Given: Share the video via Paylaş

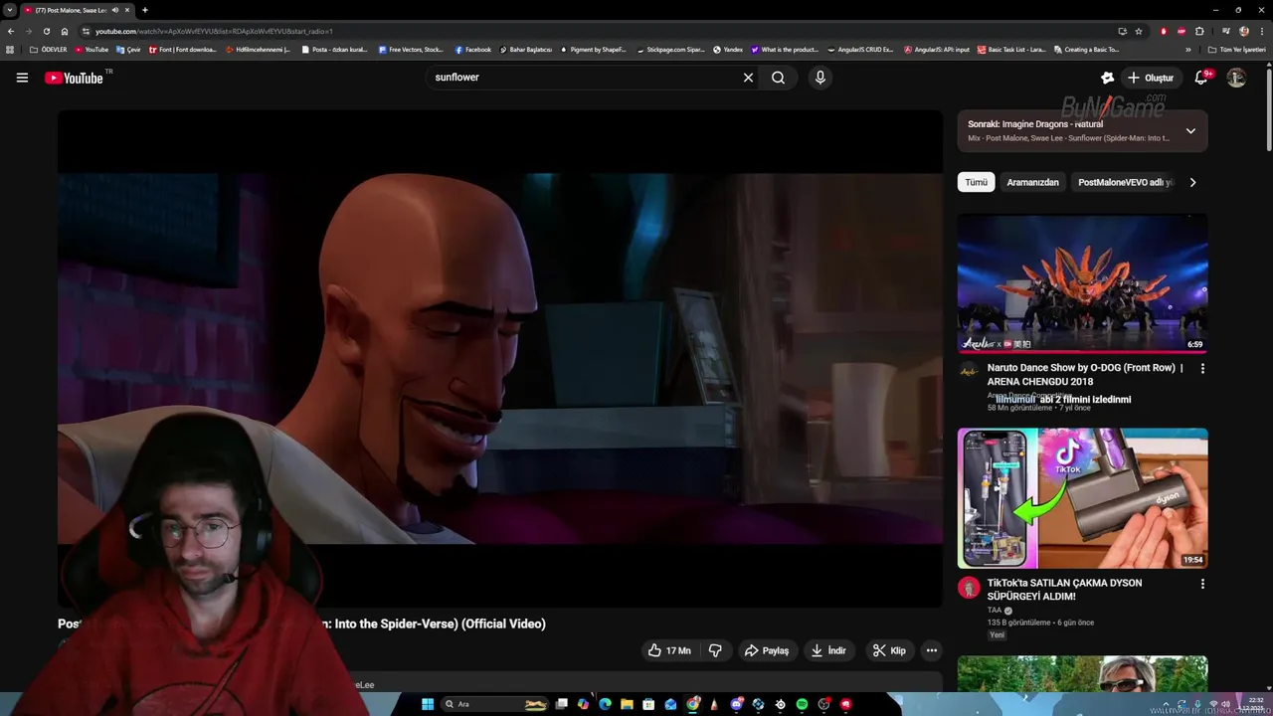Looking at the screenshot, I should coord(767,650).
